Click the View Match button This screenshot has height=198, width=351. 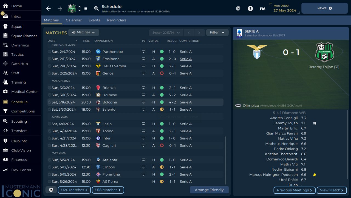[332, 190]
